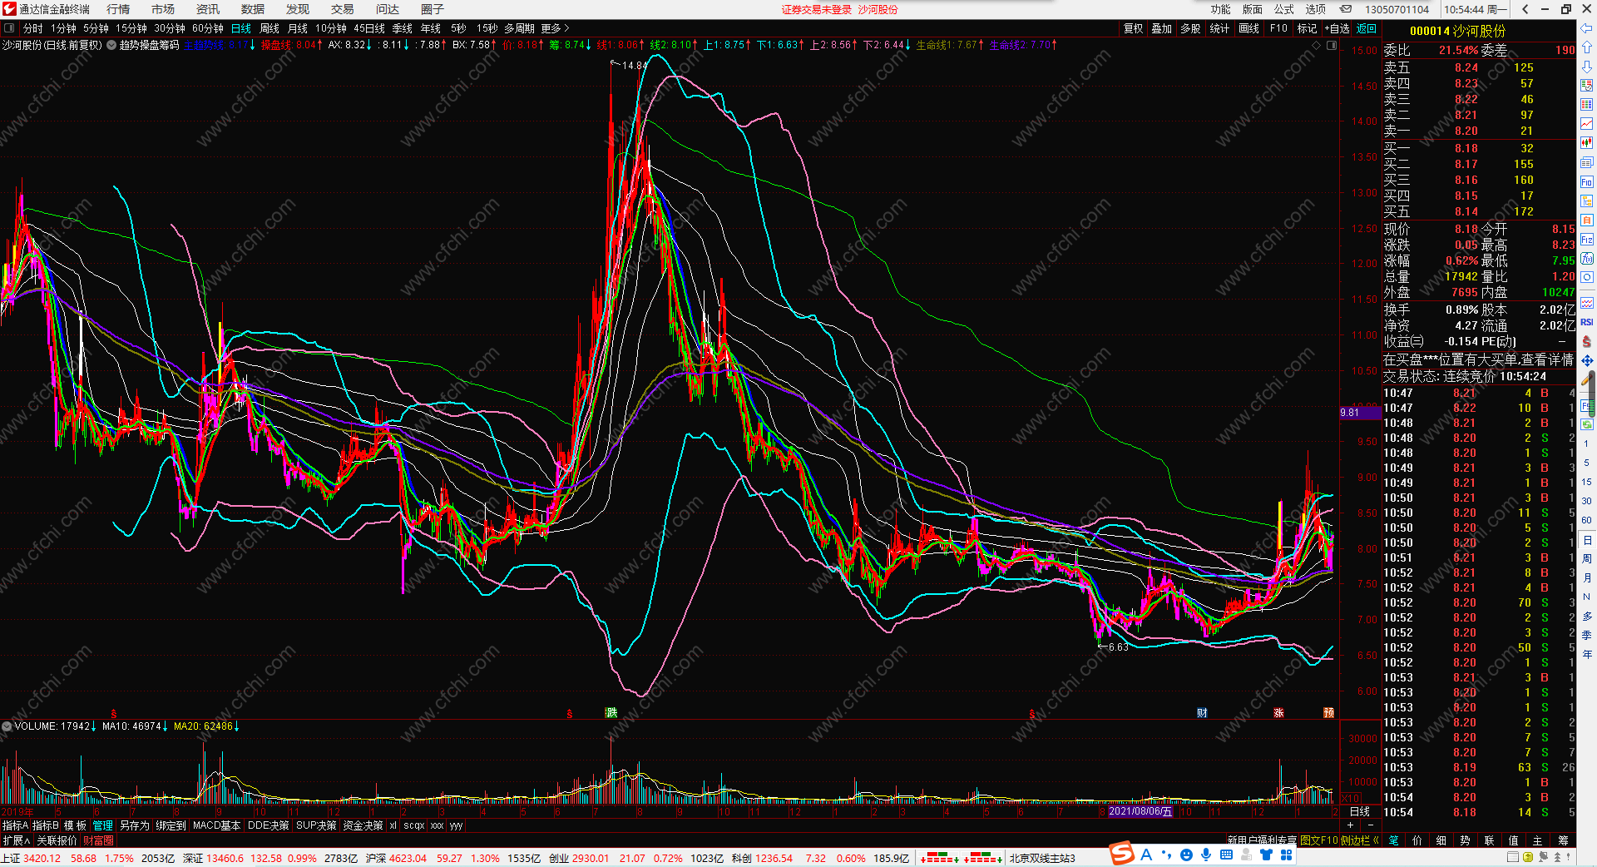The height and width of the screenshot is (867, 1597).
Task: Select the 指标A tab
Action: 15,825
